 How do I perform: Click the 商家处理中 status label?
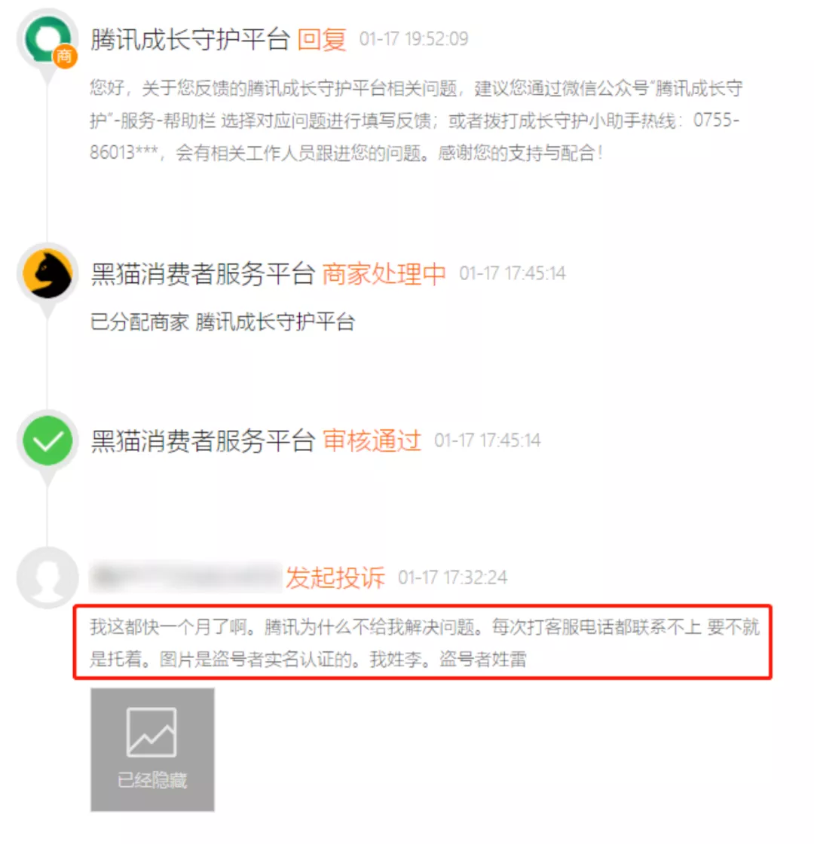[384, 274]
